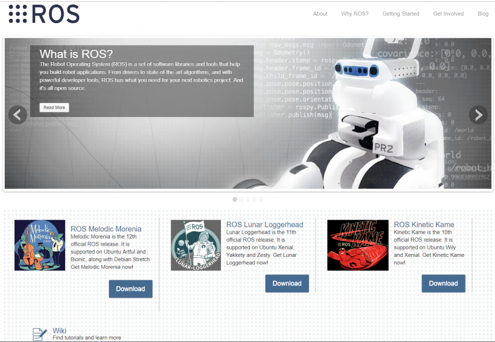Select the first carousel indicator dot
This screenshot has width=495, height=342.
(x=234, y=199)
